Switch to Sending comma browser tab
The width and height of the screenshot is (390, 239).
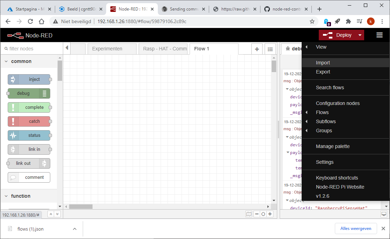(x=184, y=9)
